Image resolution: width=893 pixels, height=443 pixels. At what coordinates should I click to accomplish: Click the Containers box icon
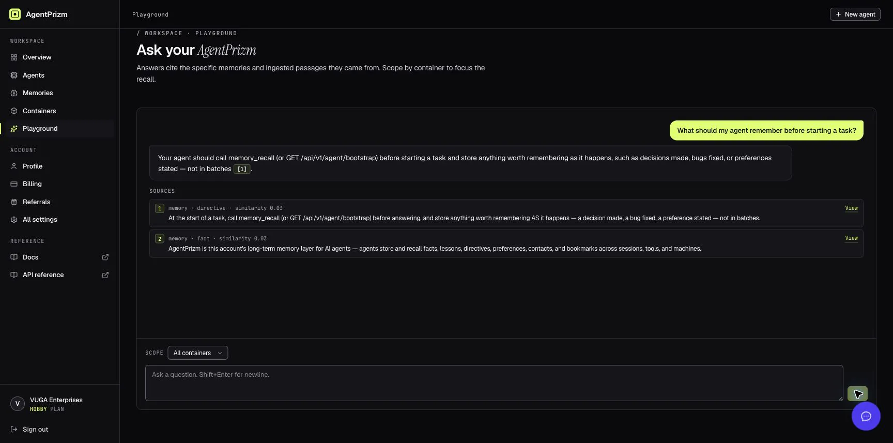point(14,111)
